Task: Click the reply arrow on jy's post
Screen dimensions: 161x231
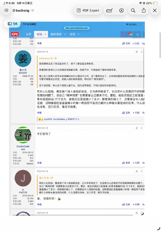Action: tap(143, 204)
